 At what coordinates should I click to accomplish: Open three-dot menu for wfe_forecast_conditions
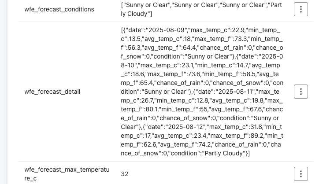pos(300,9)
